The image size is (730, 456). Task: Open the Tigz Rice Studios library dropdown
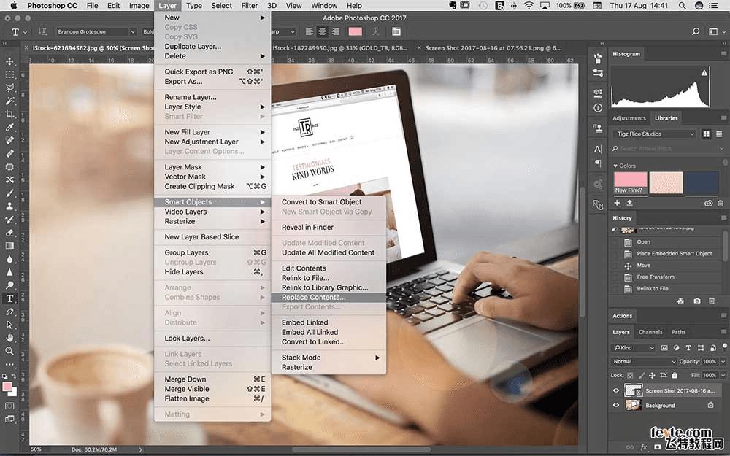click(x=654, y=134)
